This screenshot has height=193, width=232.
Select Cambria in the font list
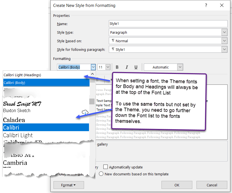15,163
